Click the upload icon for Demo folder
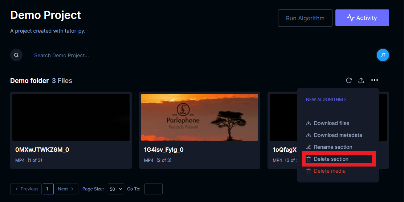The image size is (404, 202). click(361, 80)
